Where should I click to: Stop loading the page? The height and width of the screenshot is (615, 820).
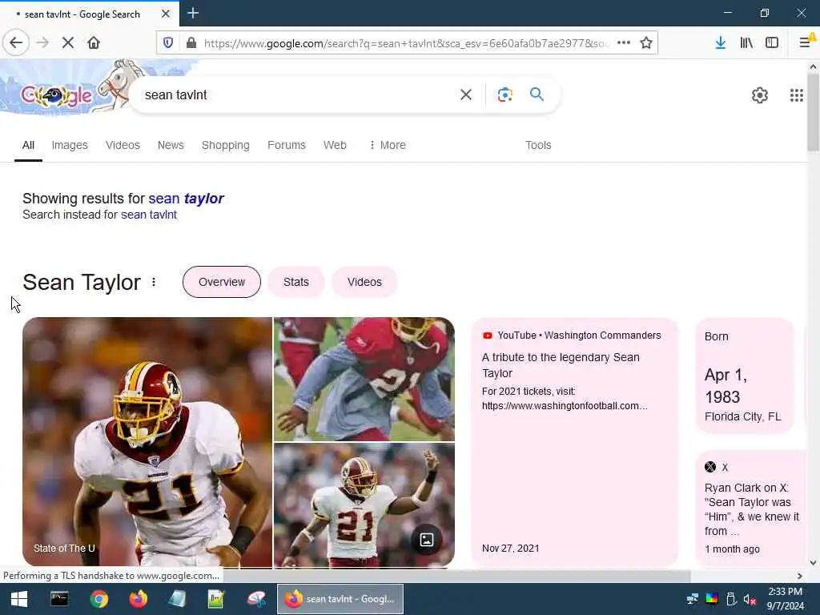68,43
